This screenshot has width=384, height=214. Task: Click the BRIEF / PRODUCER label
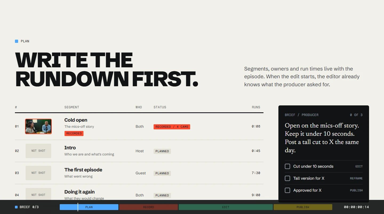point(302,115)
